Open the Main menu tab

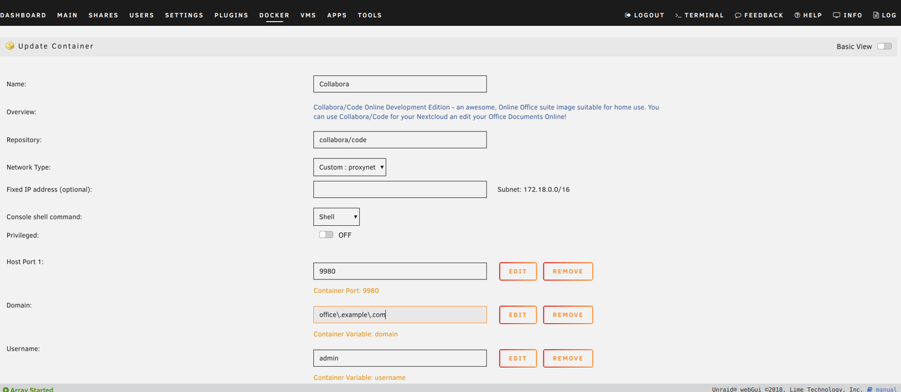pos(67,15)
